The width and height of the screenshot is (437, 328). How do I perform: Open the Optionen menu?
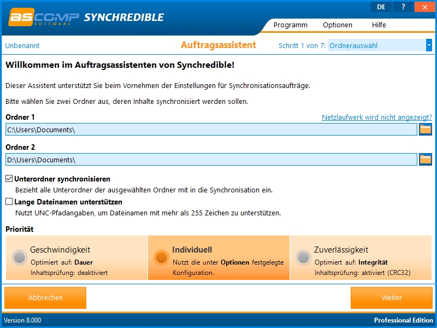click(338, 25)
